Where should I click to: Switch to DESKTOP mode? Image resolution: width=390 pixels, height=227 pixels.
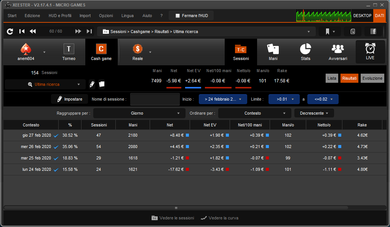click(x=362, y=16)
